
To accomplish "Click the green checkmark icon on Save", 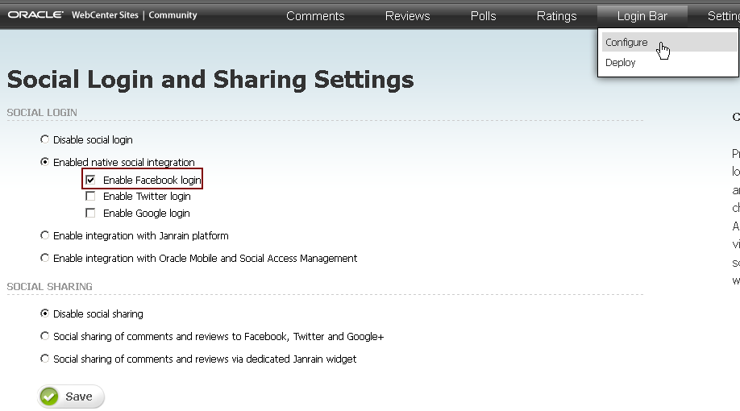I will pos(49,396).
